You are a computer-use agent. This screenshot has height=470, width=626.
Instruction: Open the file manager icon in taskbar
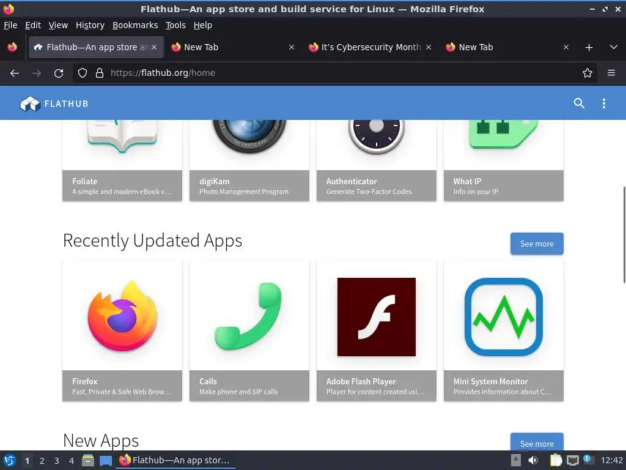tap(88, 460)
